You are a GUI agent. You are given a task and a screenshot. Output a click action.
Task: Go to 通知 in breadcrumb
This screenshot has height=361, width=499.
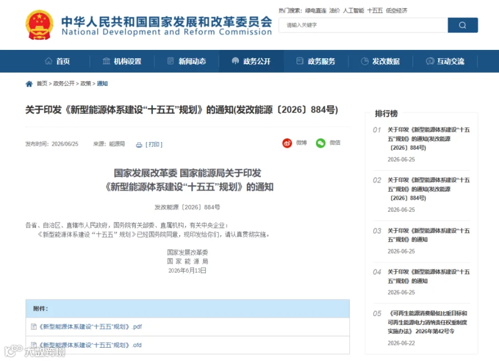pos(102,83)
